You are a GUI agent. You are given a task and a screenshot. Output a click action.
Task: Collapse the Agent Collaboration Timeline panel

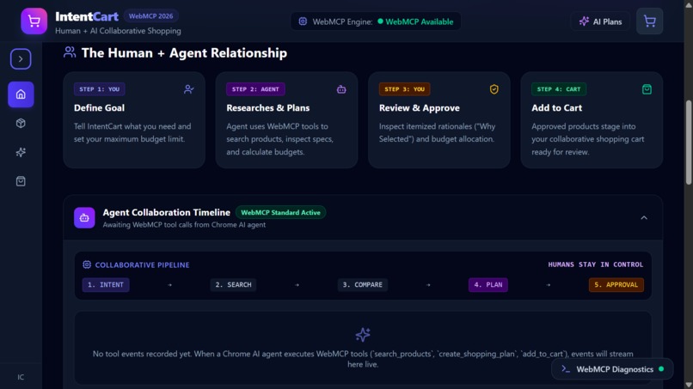(x=644, y=217)
